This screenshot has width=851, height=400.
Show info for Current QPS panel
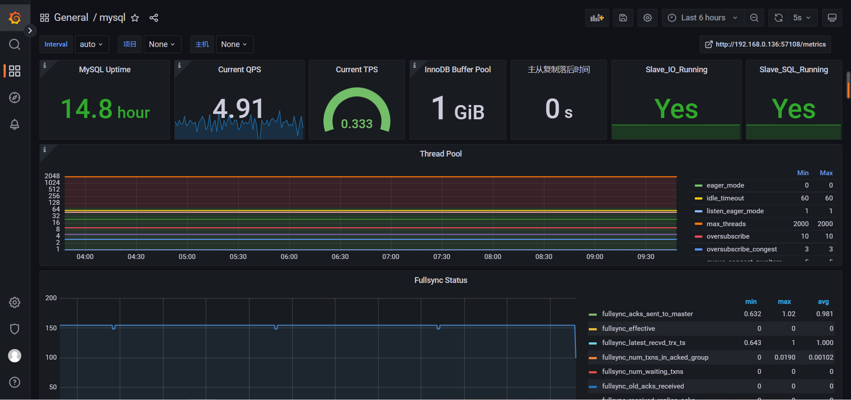179,65
